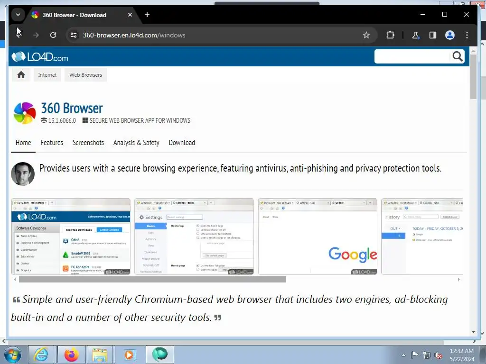Select the Home tab
Image resolution: width=486 pixels, height=364 pixels.
coord(23,143)
